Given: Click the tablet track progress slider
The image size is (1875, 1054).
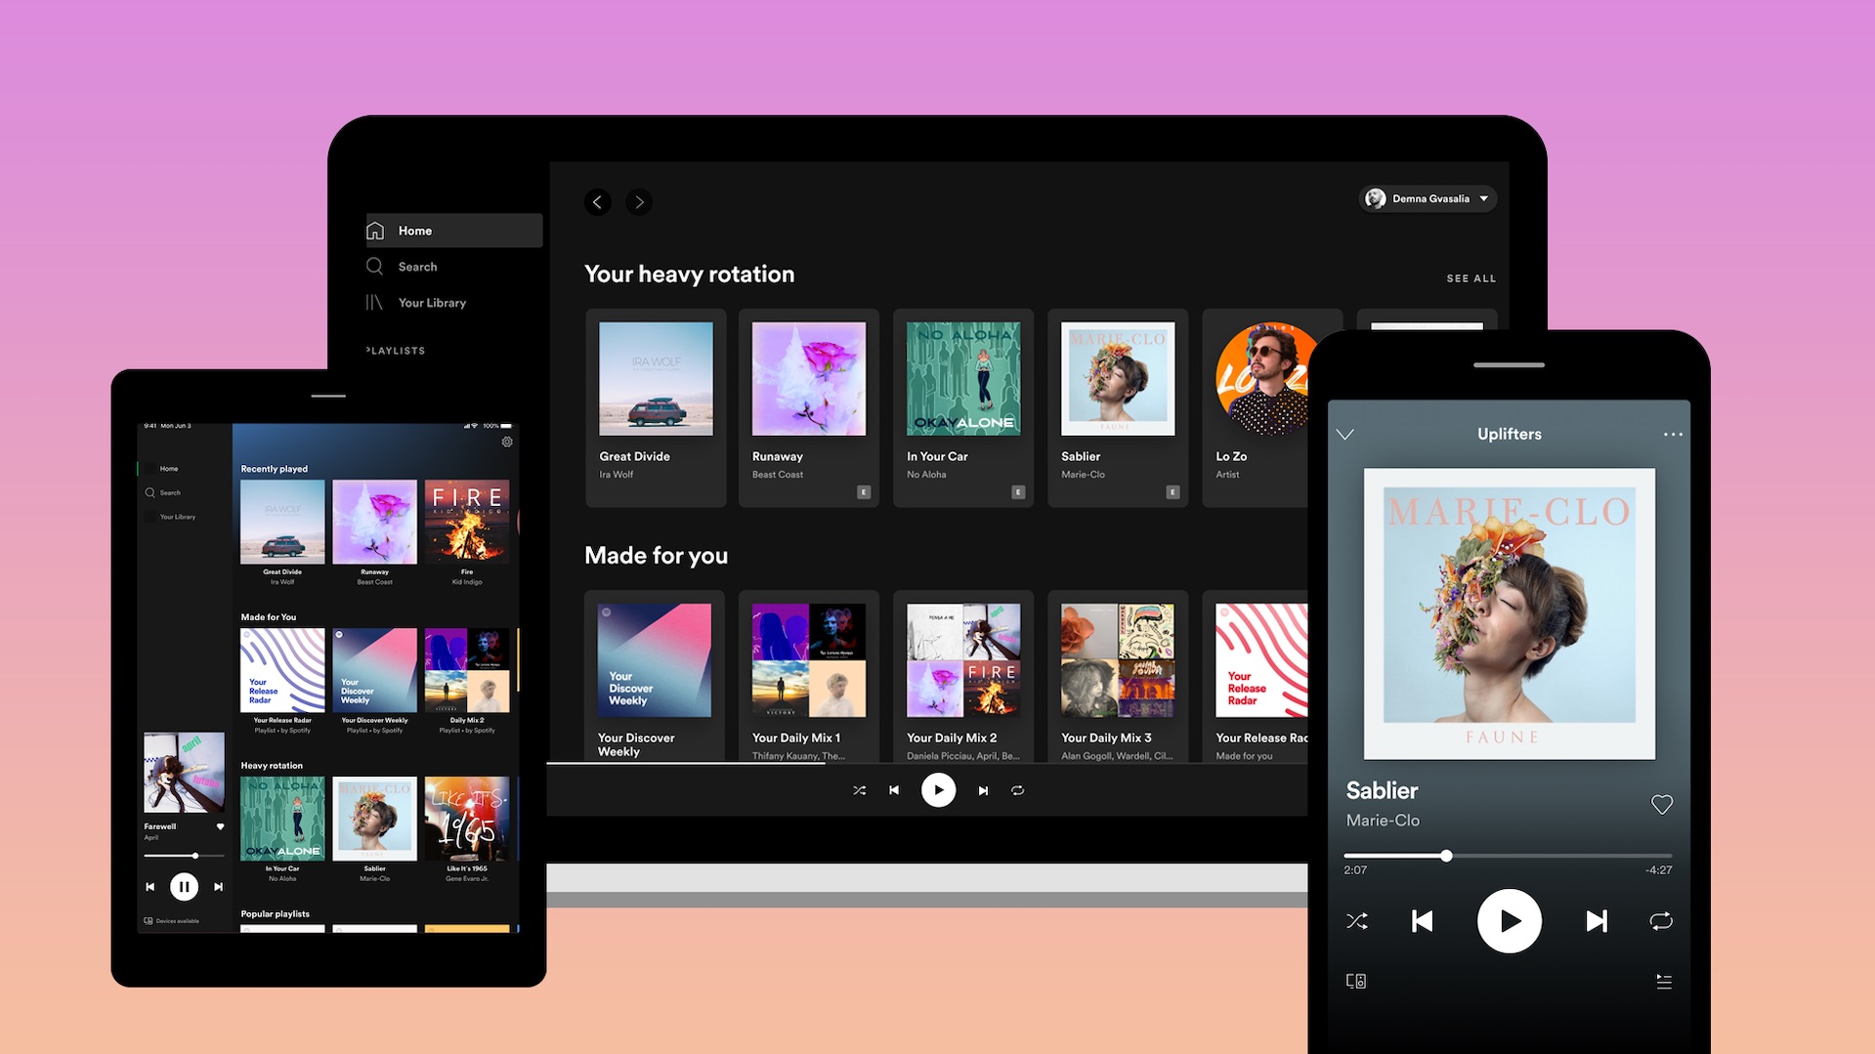Looking at the screenshot, I should [184, 856].
